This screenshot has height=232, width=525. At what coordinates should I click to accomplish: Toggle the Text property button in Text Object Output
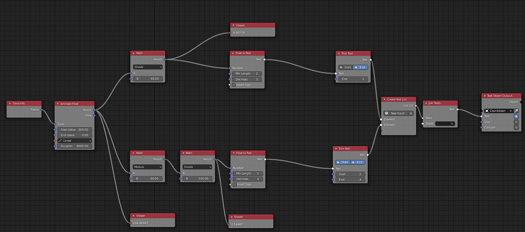tap(516, 116)
